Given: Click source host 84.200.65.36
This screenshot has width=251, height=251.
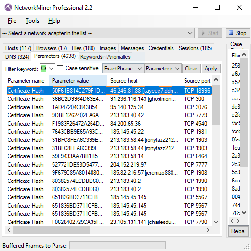Looking at the screenshot, I should [x=125, y=124].
